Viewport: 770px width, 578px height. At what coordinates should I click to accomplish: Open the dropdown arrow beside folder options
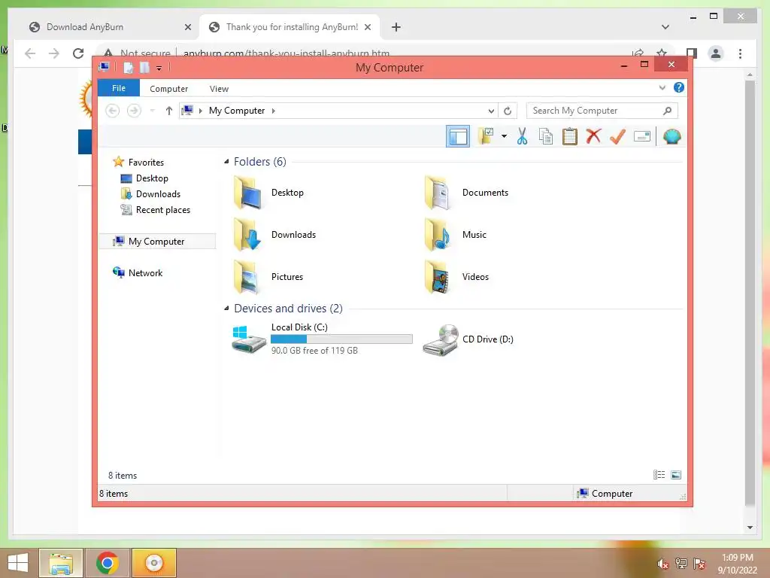[504, 136]
